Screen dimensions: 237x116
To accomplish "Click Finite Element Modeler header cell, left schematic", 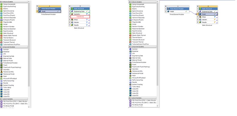I will 50,9.
